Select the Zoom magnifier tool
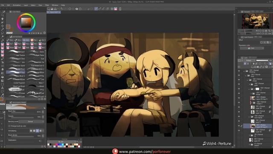273x154 pixels. (x=3, y=15)
